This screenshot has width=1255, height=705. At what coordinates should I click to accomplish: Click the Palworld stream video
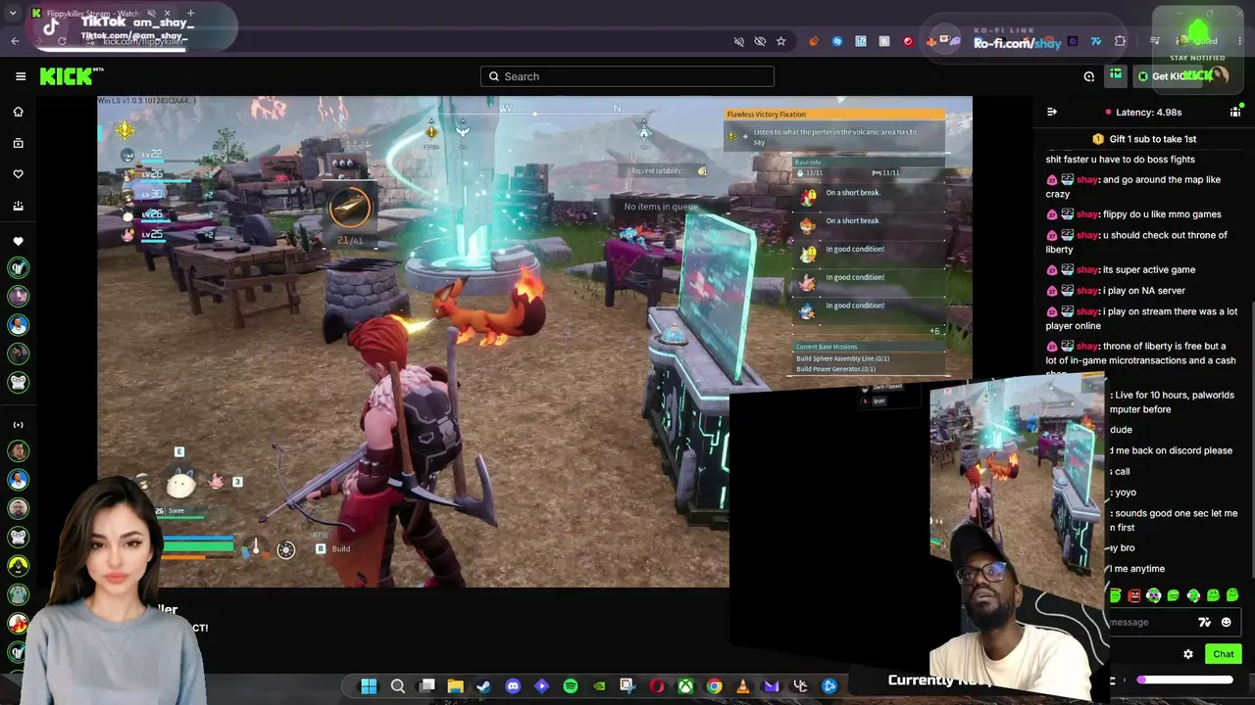tap(534, 341)
